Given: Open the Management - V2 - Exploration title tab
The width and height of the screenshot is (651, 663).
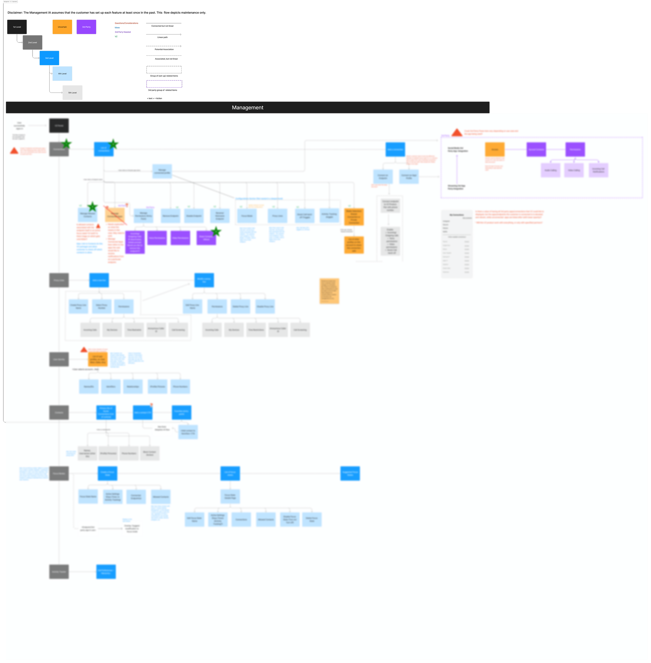Looking at the screenshot, I should (10, 1).
